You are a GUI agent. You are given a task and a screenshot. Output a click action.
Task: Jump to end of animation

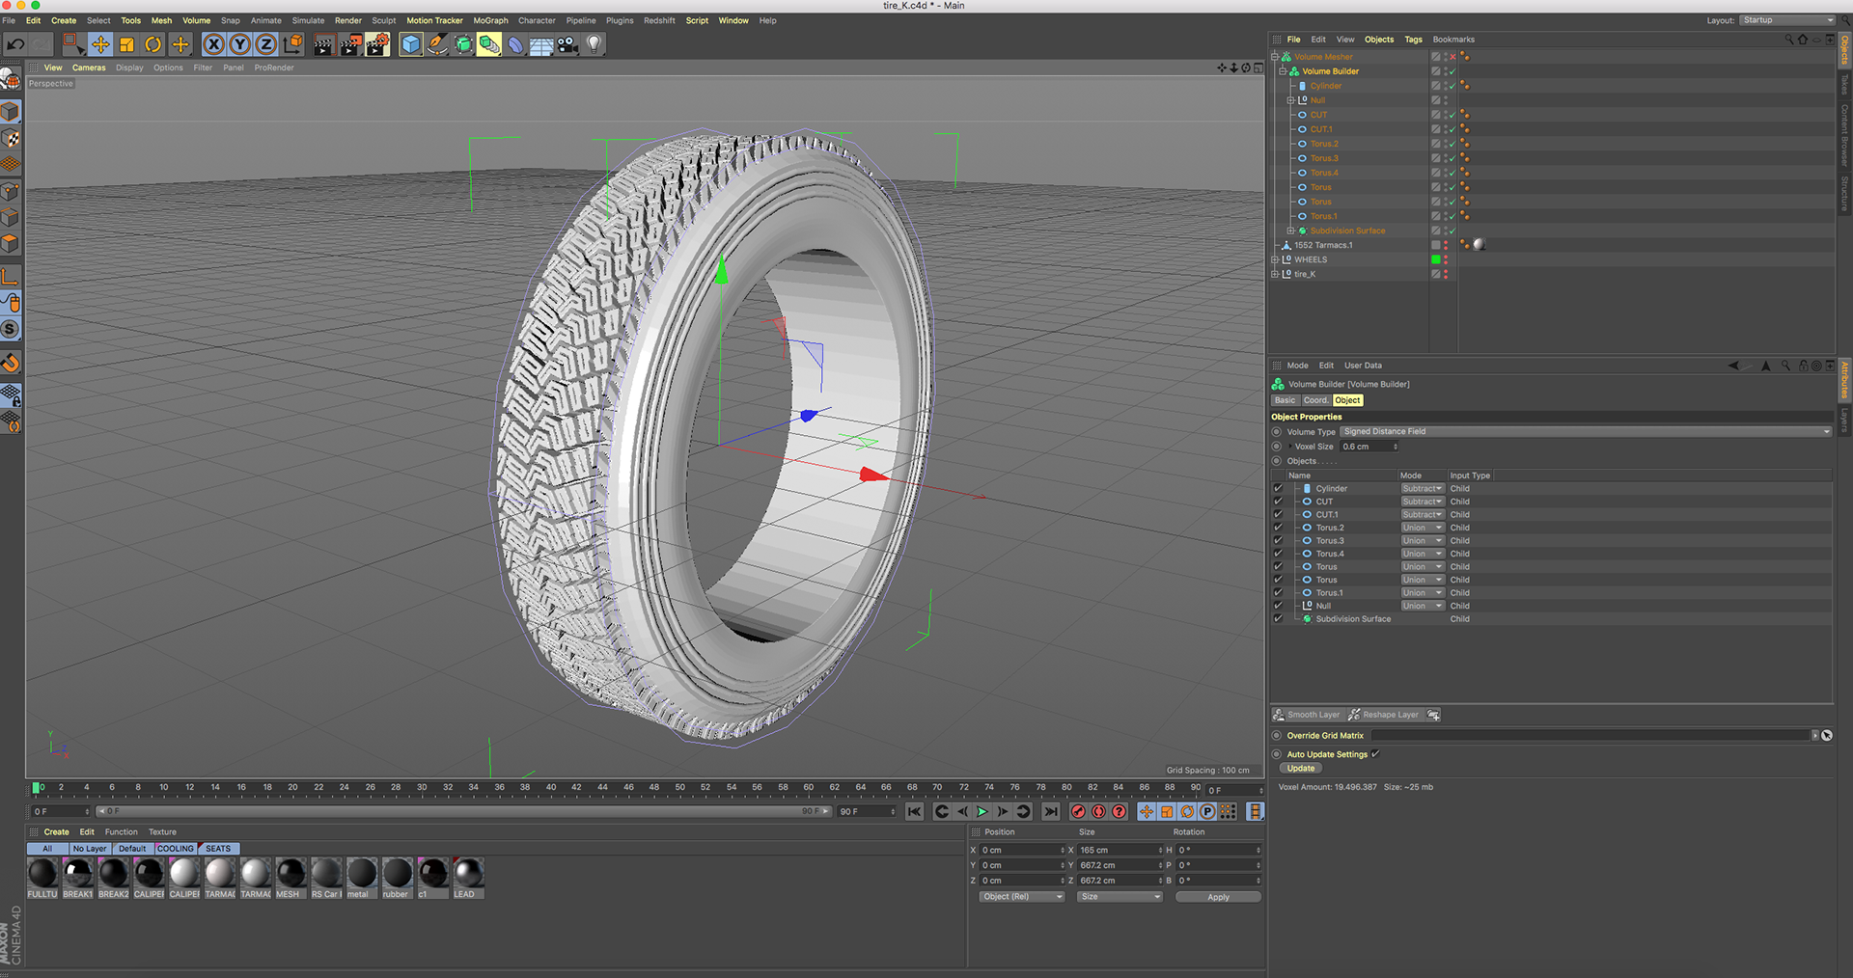click(1051, 812)
